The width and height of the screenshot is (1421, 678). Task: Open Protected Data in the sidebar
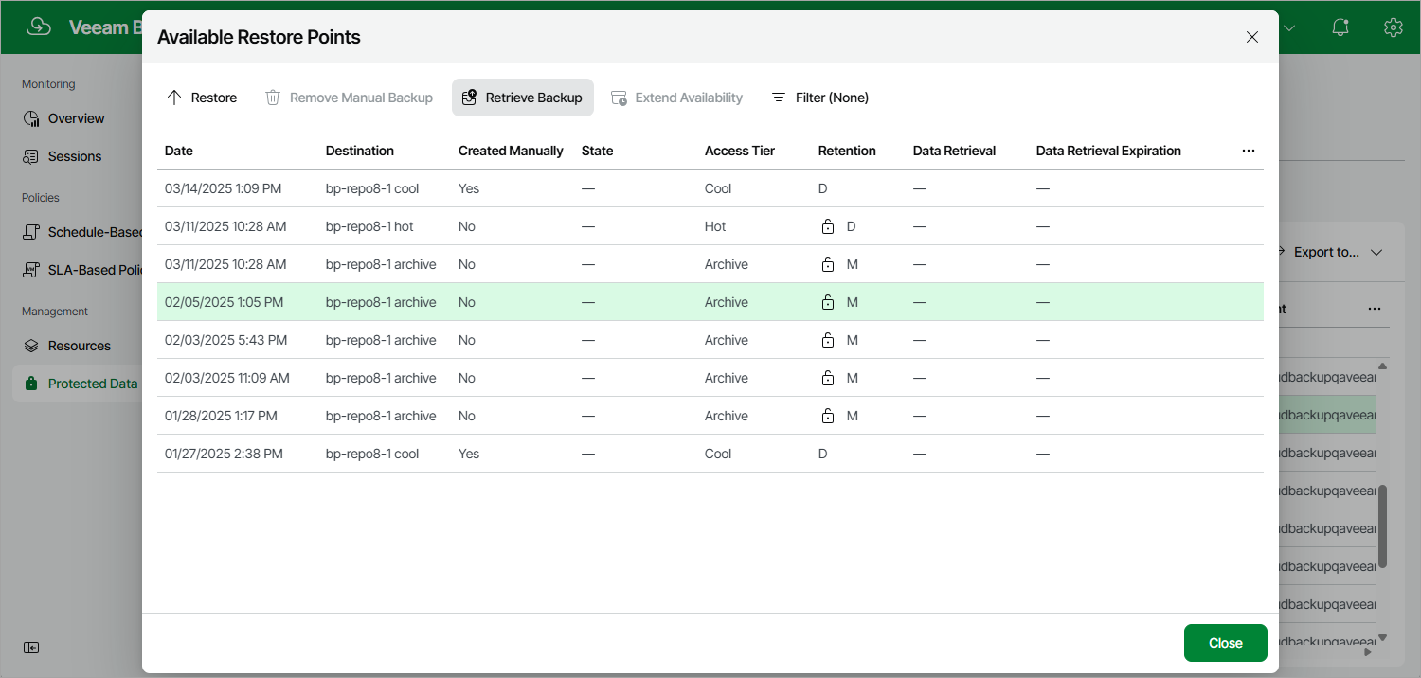(77, 384)
